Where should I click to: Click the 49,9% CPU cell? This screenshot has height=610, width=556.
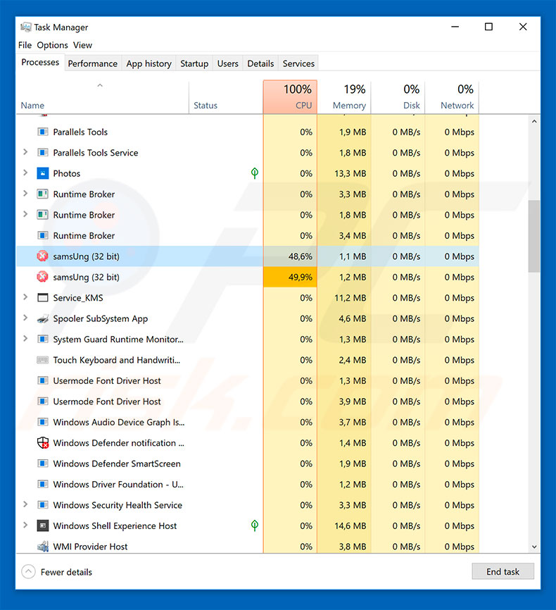tap(290, 277)
